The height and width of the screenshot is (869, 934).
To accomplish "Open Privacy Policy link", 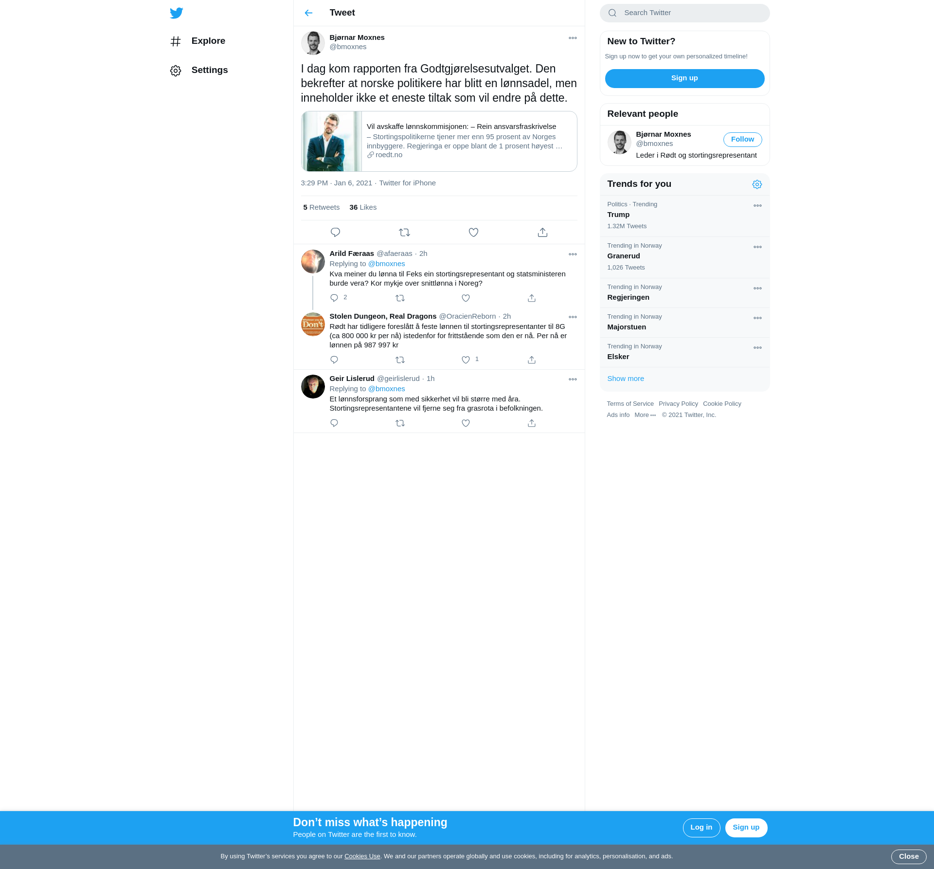I will pos(678,404).
